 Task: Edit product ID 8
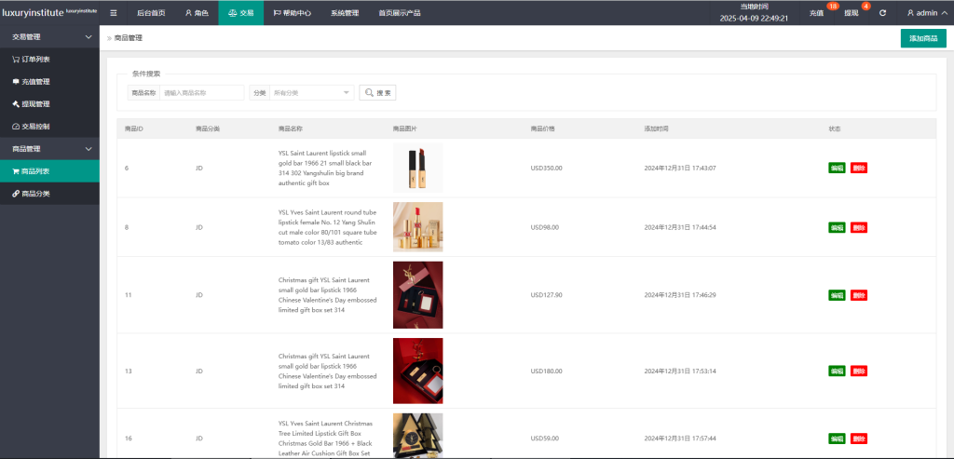click(x=837, y=227)
